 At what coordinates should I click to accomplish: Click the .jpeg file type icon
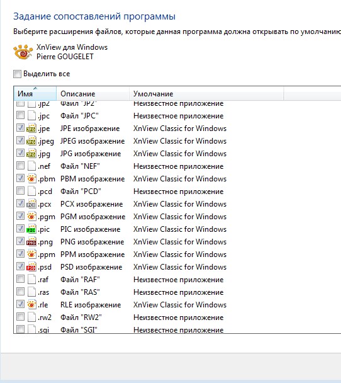tap(31, 141)
